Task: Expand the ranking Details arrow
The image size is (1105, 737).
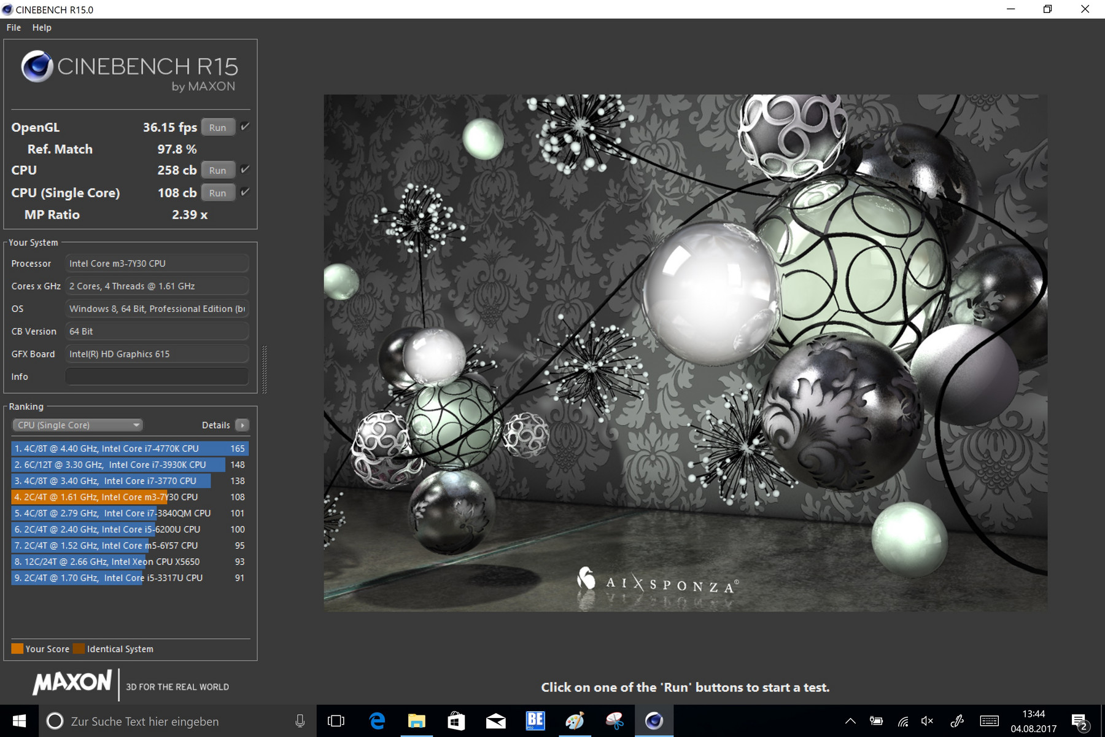Action: click(x=242, y=425)
